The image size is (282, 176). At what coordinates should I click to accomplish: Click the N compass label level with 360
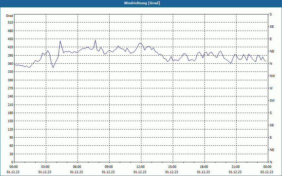(271, 64)
